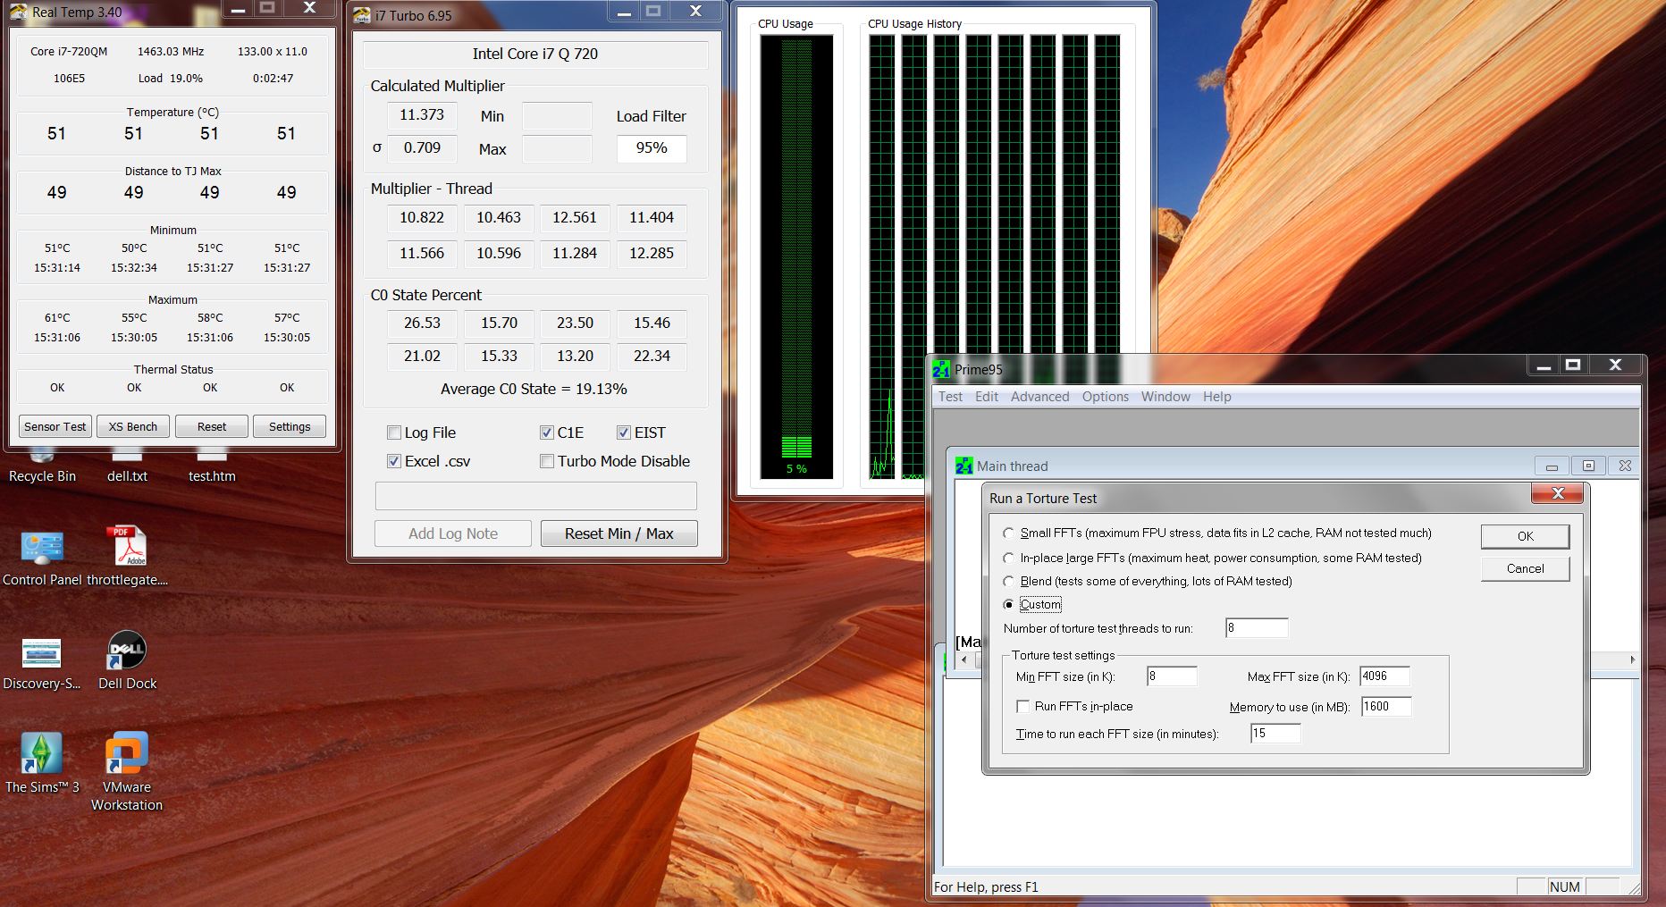This screenshot has width=1666, height=907.
Task: Click the Add Log Note button
Action: [x=453, y=533]
